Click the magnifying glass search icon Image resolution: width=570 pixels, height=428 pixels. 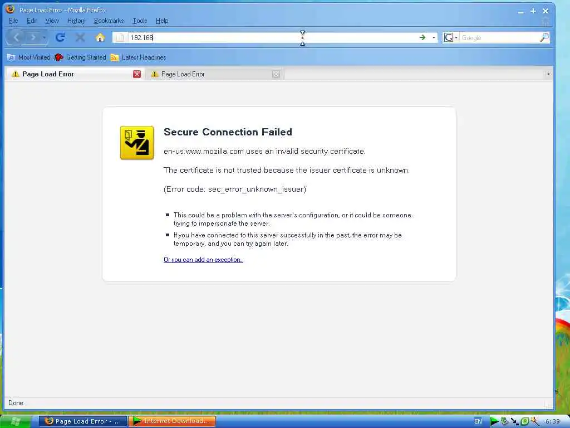click(x=544, y=37)
